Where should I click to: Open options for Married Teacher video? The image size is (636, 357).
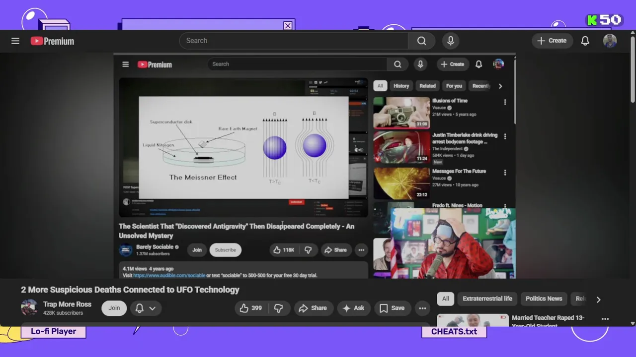[x=605, y=319]
